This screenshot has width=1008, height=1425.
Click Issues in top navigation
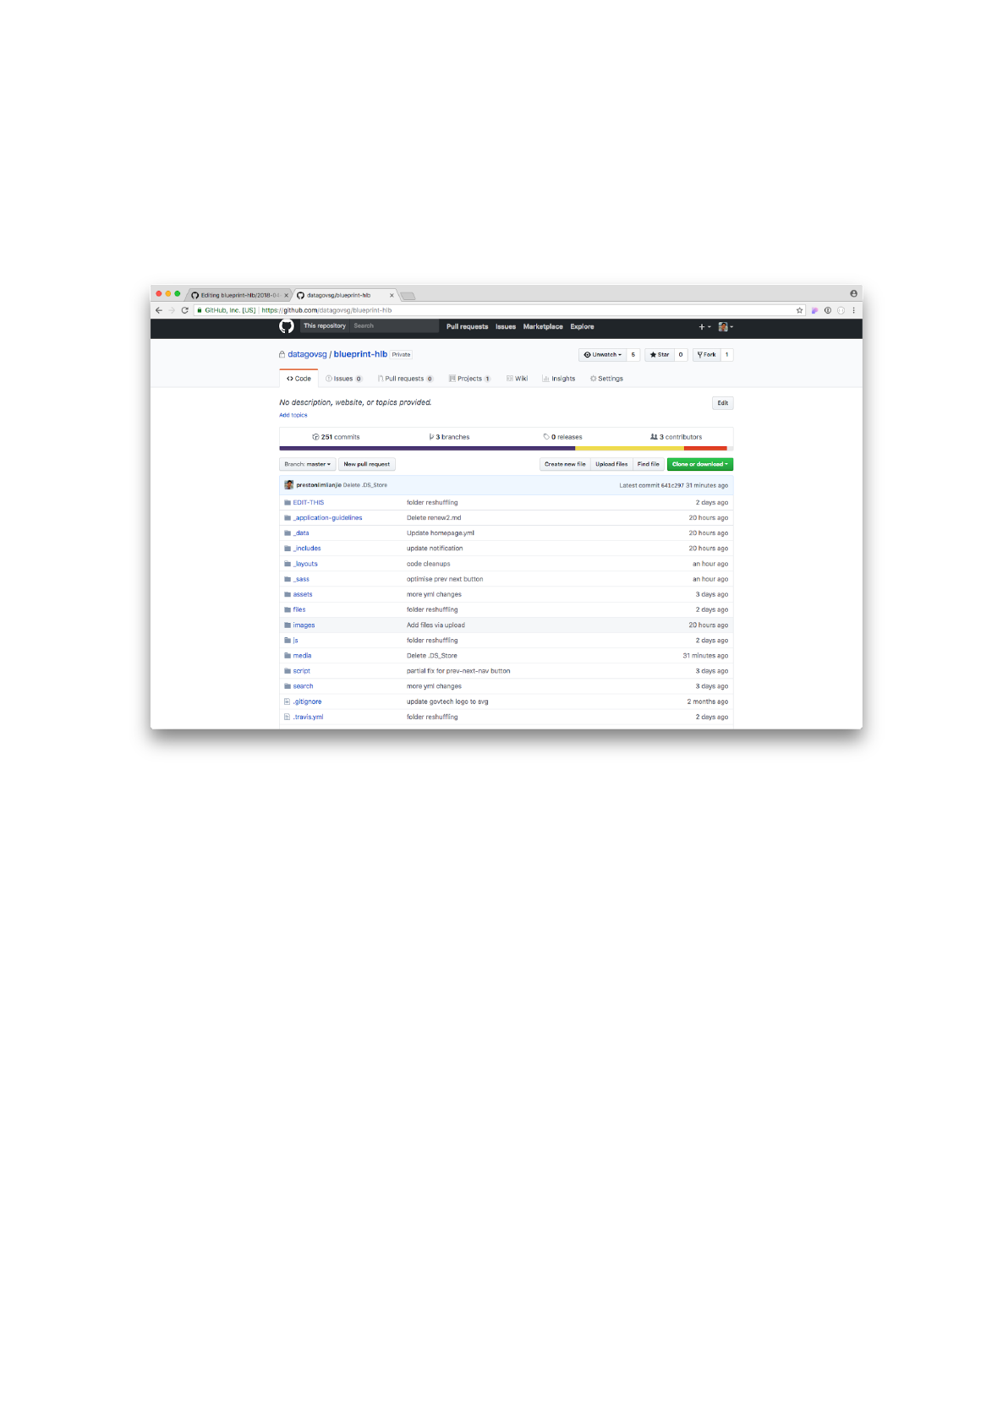tap(506, 326)
